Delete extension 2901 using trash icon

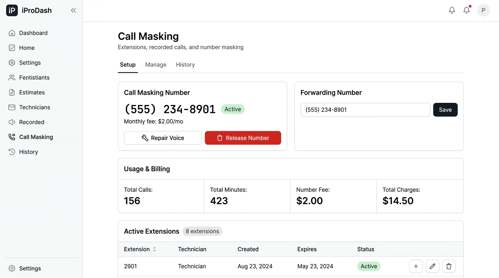(449, 266)
